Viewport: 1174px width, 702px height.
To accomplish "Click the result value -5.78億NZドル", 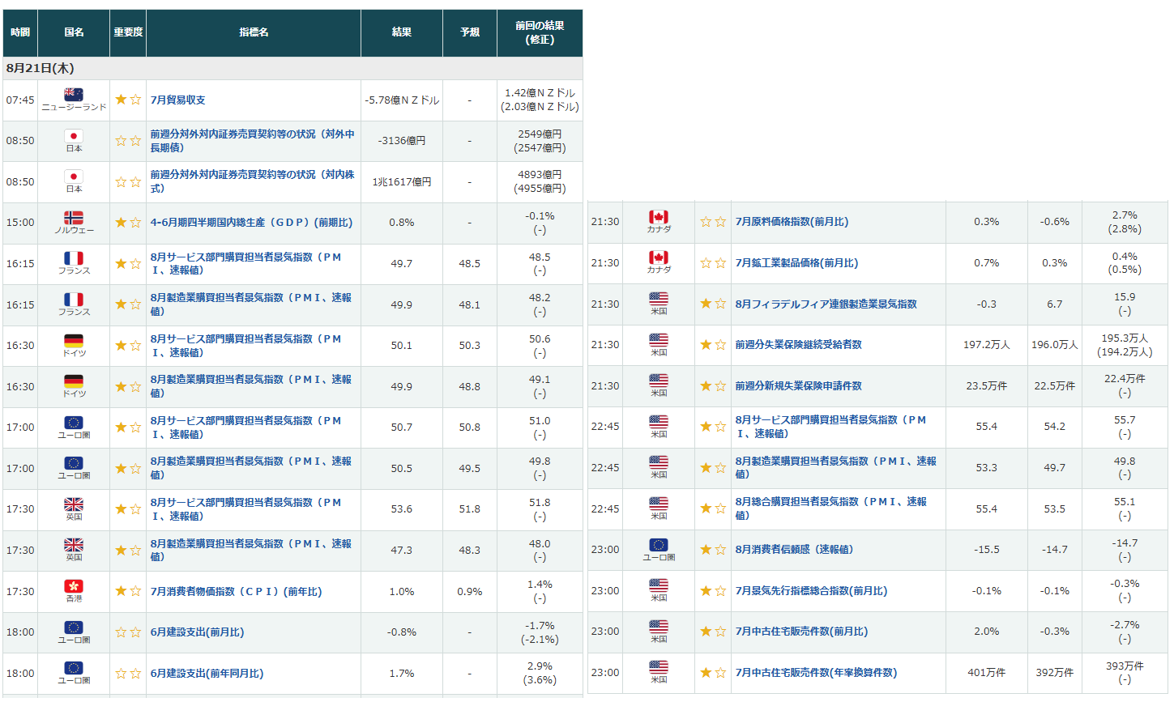I will pyautogui.click(x=402, y=100).
